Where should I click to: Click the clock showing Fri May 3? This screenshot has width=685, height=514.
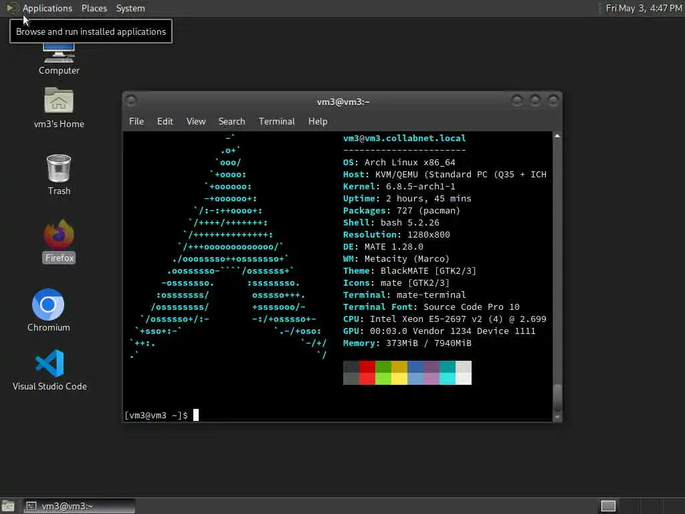tap(644, 8)
